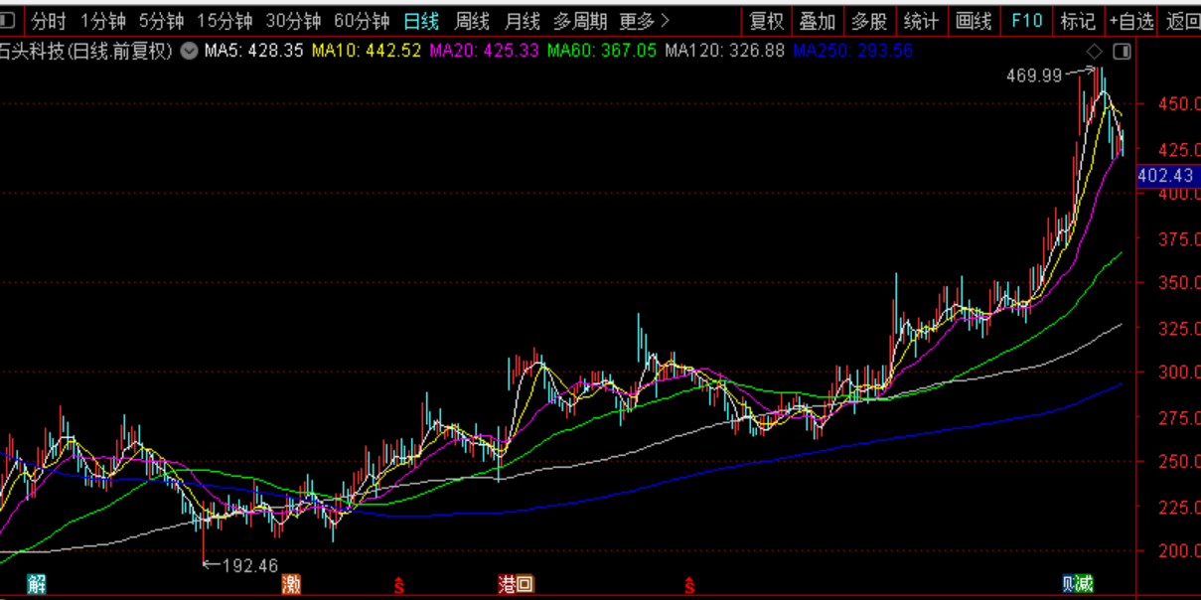Switch to the 1分钟 chart

[103, 21]
